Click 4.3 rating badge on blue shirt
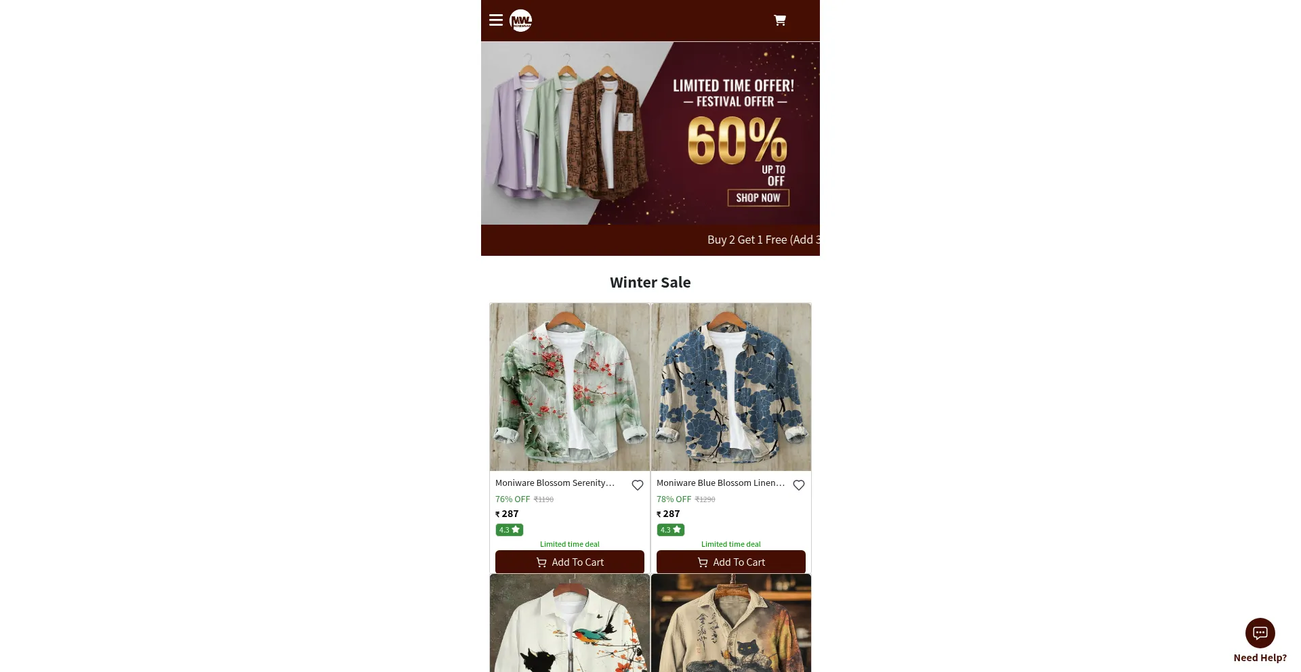Viewport: 1301px width, 672px height. [x=670, y=530]
